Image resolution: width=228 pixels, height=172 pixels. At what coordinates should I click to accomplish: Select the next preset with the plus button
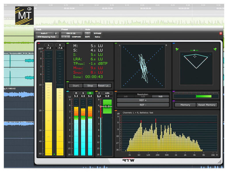coord(65,37)
